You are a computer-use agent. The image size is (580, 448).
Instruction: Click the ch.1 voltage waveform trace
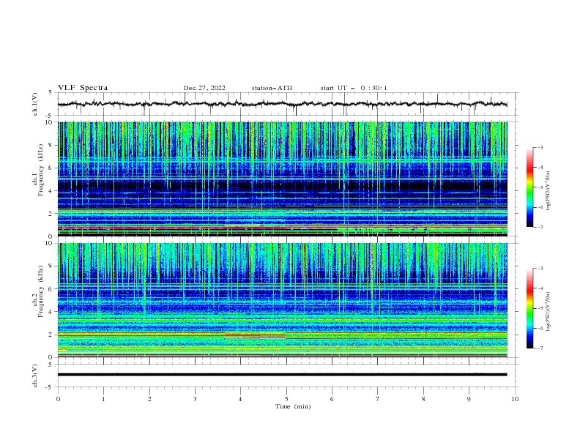tap(282, 104)
